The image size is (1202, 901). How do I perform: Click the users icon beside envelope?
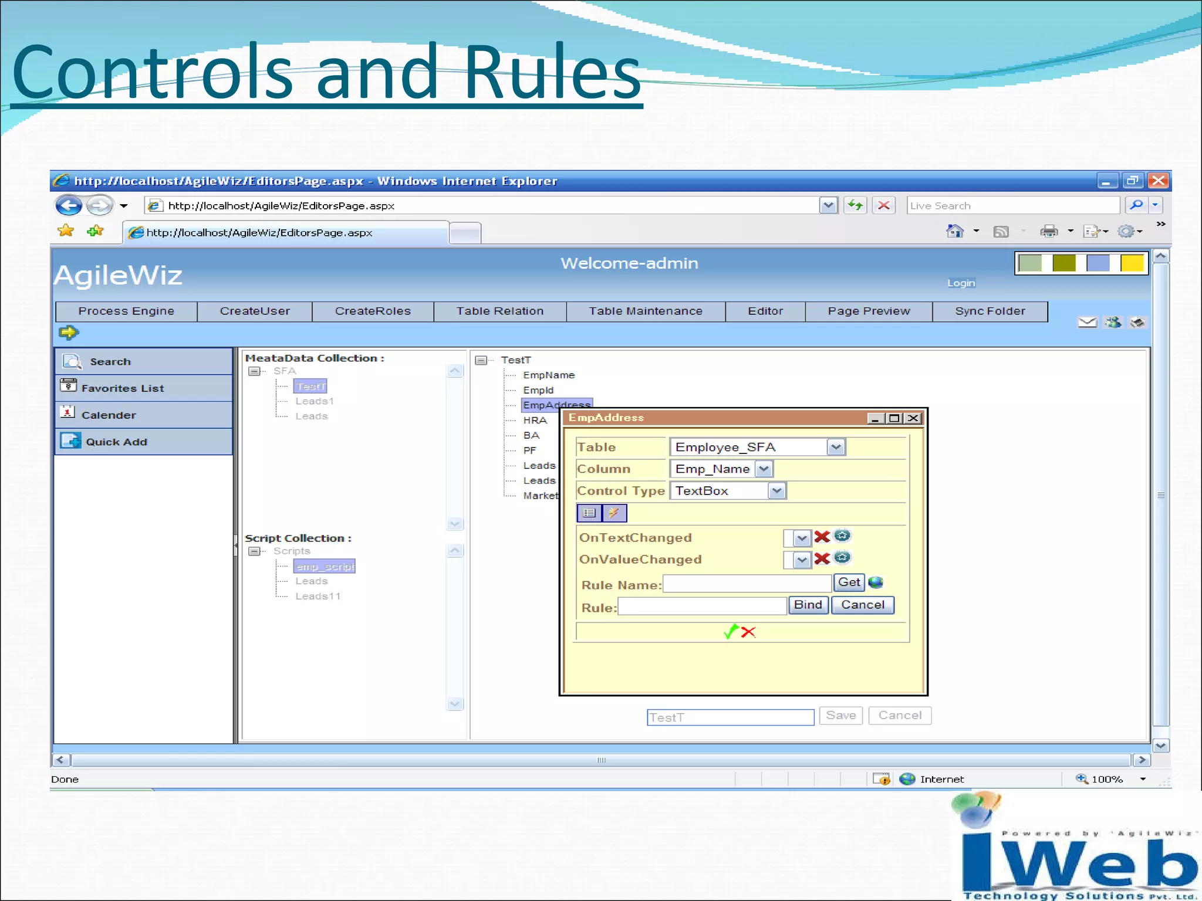pos(1113,322)
